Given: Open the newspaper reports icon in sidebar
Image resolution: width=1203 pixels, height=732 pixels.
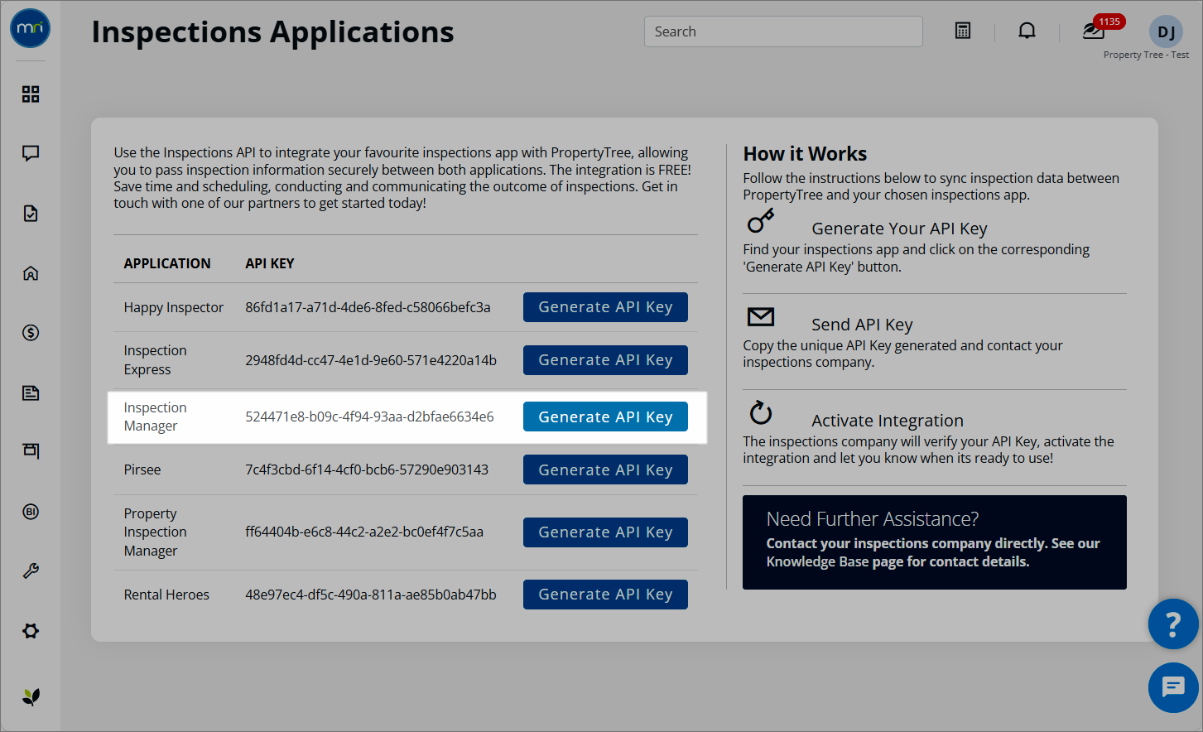Looking at the screenshot, I should (31, 392).
